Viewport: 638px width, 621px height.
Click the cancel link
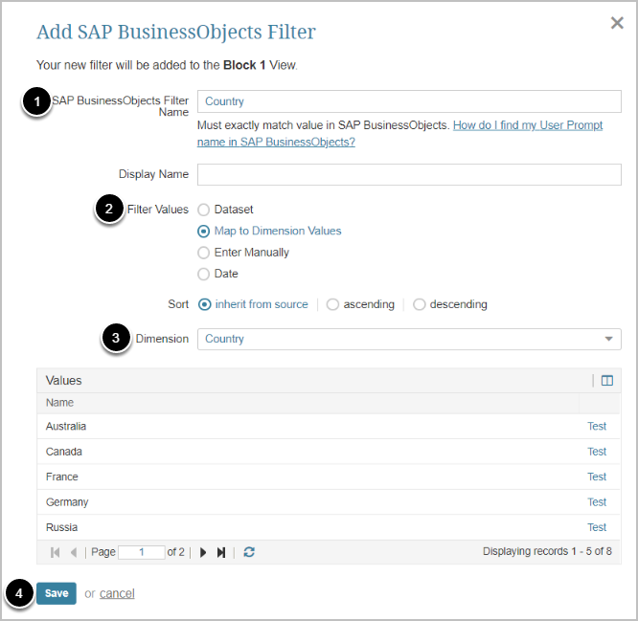click(x=117, y=593)
